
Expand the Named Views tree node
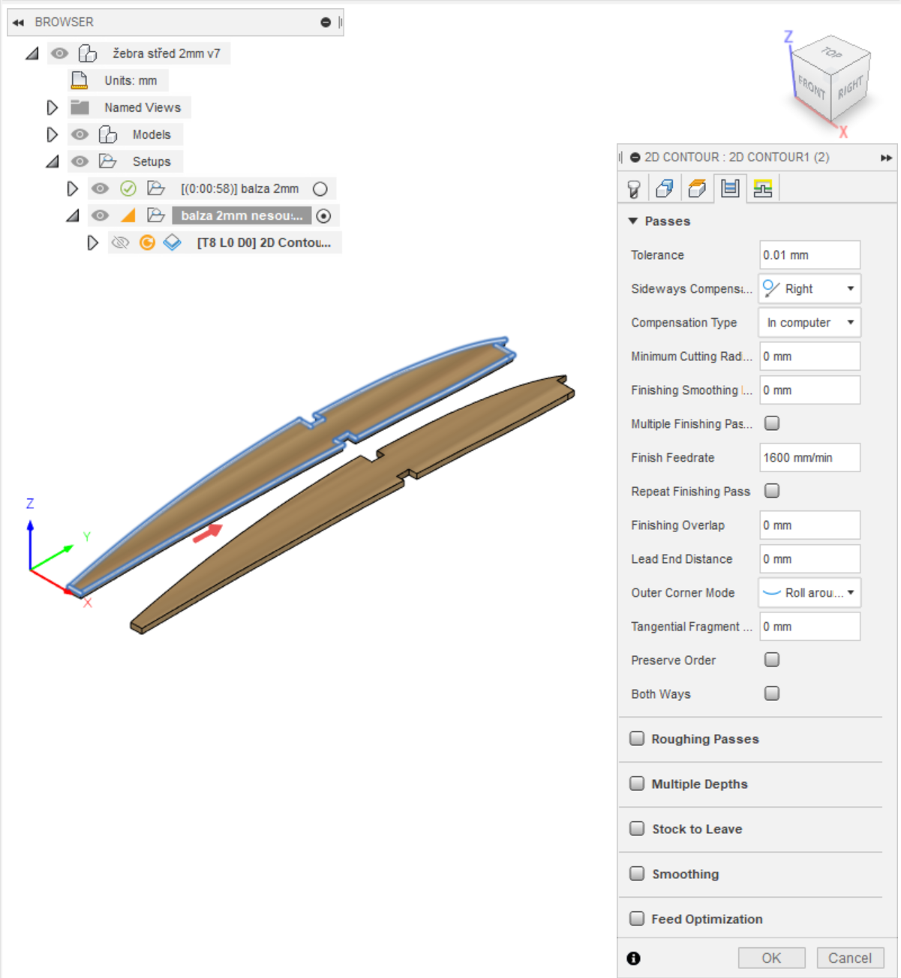[52, 107]
